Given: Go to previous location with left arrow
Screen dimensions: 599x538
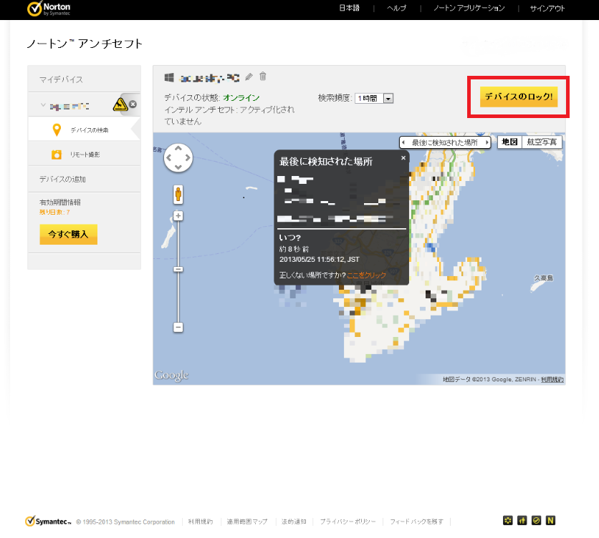Looking at the screenshot, I should click(x=403, y=142).
